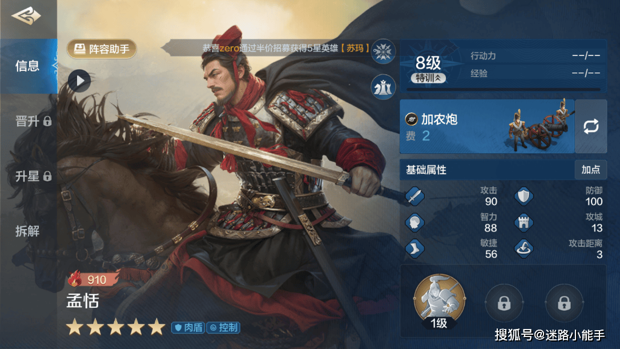Click the 加点 add points button
Screen dimensions: 620x349
tap(591, 170)
